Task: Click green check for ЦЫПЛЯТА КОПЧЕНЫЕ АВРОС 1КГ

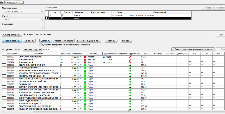Action: pyautogui.click(x=130, y=95)
